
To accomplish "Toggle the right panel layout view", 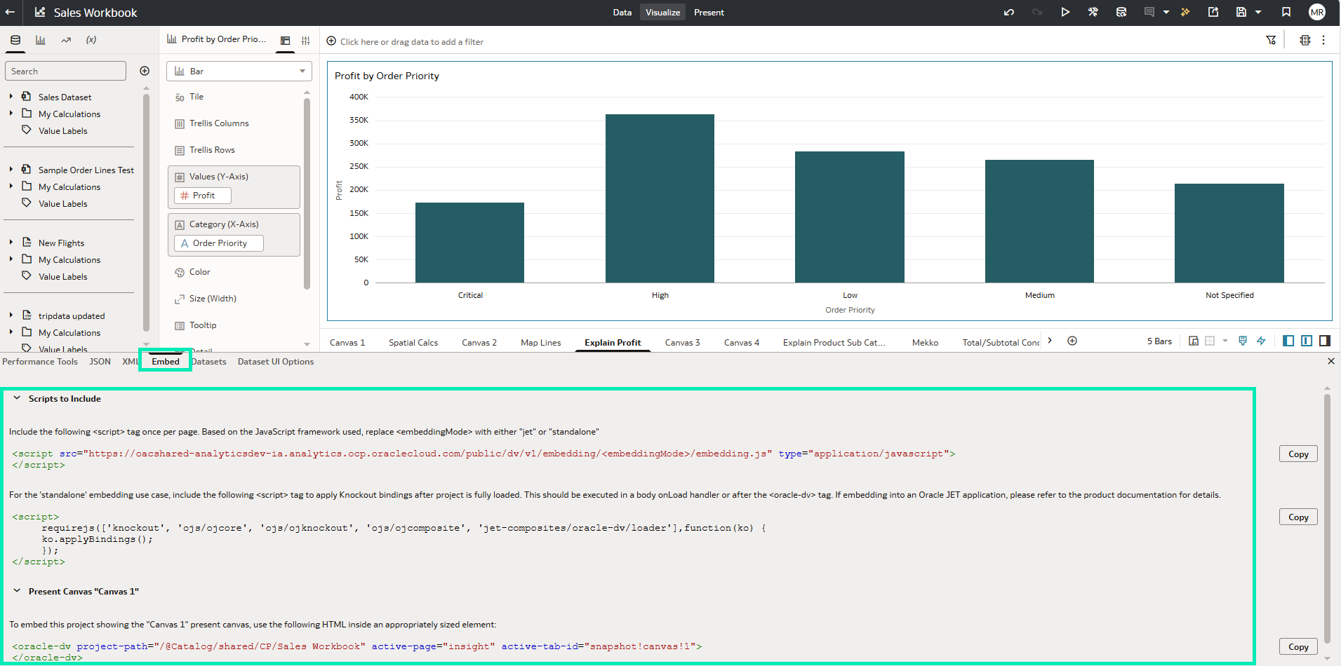I will (x=1324, y=341).
